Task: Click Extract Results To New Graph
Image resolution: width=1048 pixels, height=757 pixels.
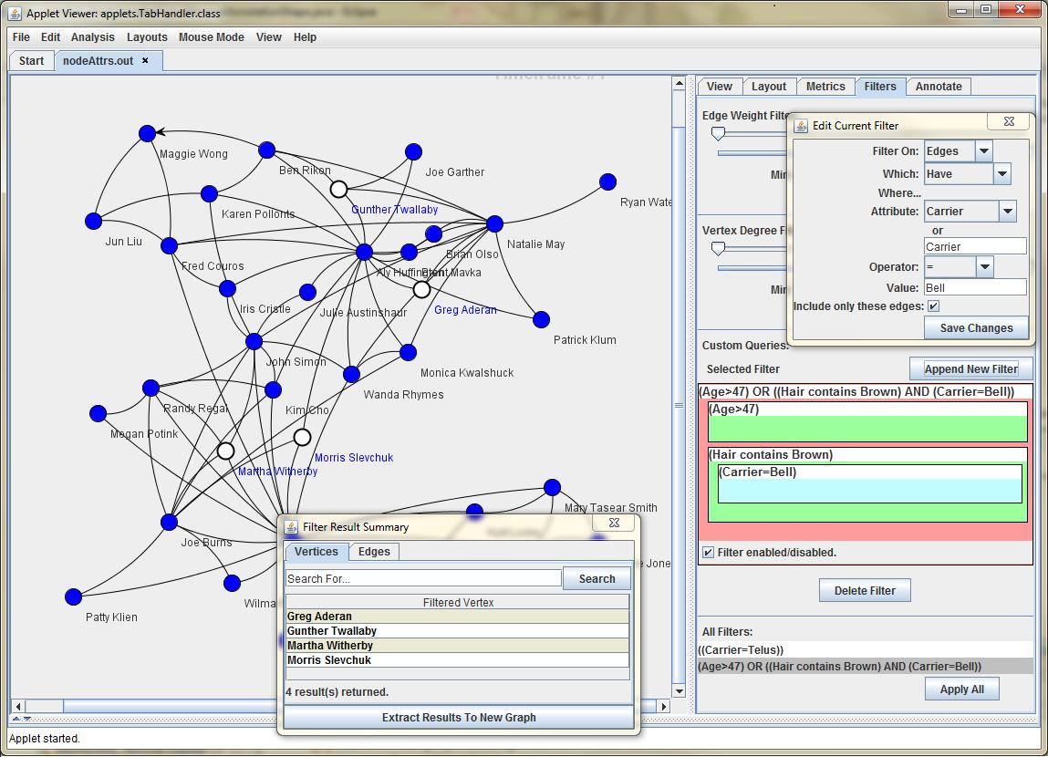Action: click(x=459, y=717)
